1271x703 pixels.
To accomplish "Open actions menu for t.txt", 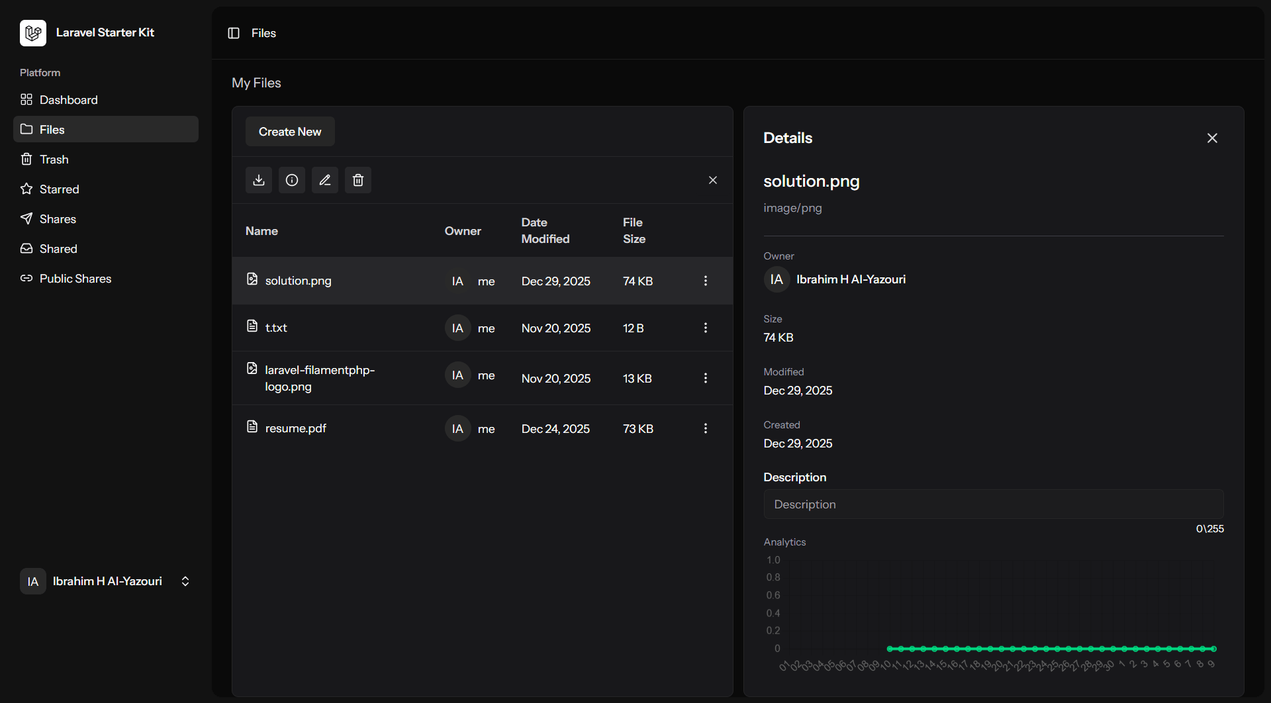I will (706, 328).
